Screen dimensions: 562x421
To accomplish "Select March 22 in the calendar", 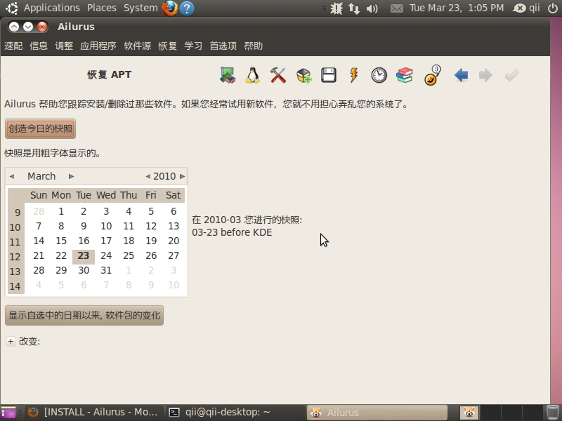I will [61, 256].
